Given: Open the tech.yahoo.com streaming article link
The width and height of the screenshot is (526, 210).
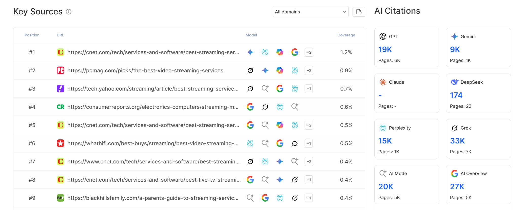Looking at the screenshot, I should tap(153, 89).
